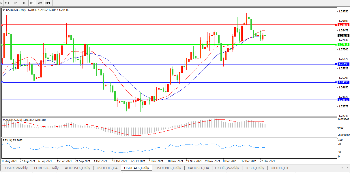Switch to XAUUSD-,H4 chart tab
Viewport: 350px width, 173px height.
click(x=198, y=168)
